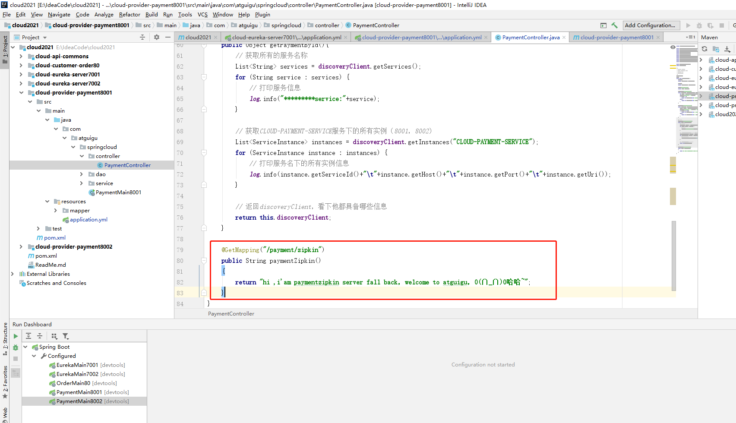Viewport: 736px width, 423px height.
Task: Open the 7: Structure tool window
Action: point(5,339)
